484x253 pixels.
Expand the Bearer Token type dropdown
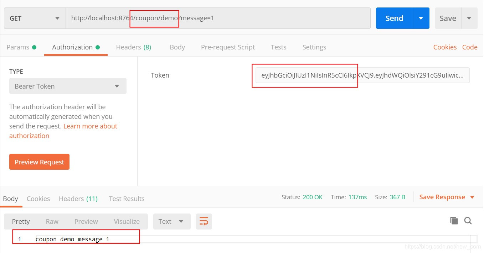(68, 86)
